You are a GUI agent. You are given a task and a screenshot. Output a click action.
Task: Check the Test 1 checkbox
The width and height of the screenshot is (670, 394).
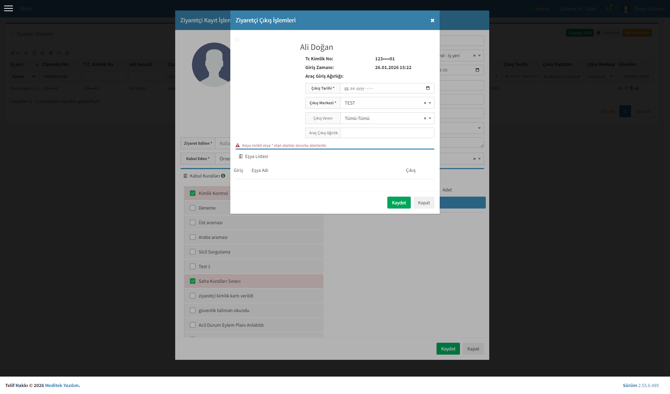click(x=193, y=266)
